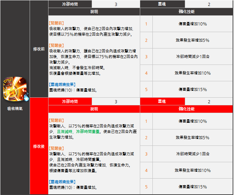Click the red 說明 header in 修改後

pyautogui.click(x=94, y=109)
